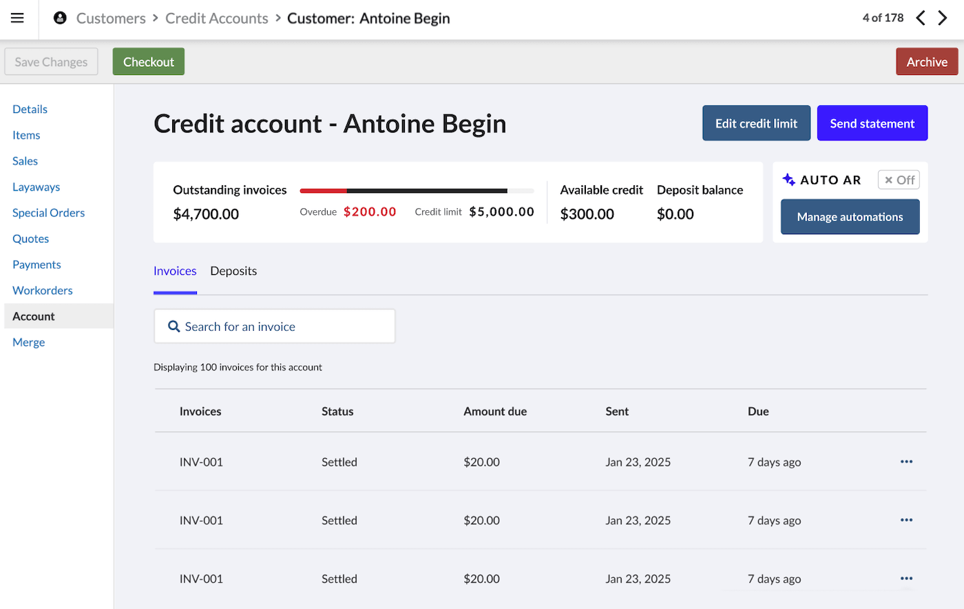Open the actions menu for the second INV-001 invoice
964x609 pixels.
tap(906, 520)
